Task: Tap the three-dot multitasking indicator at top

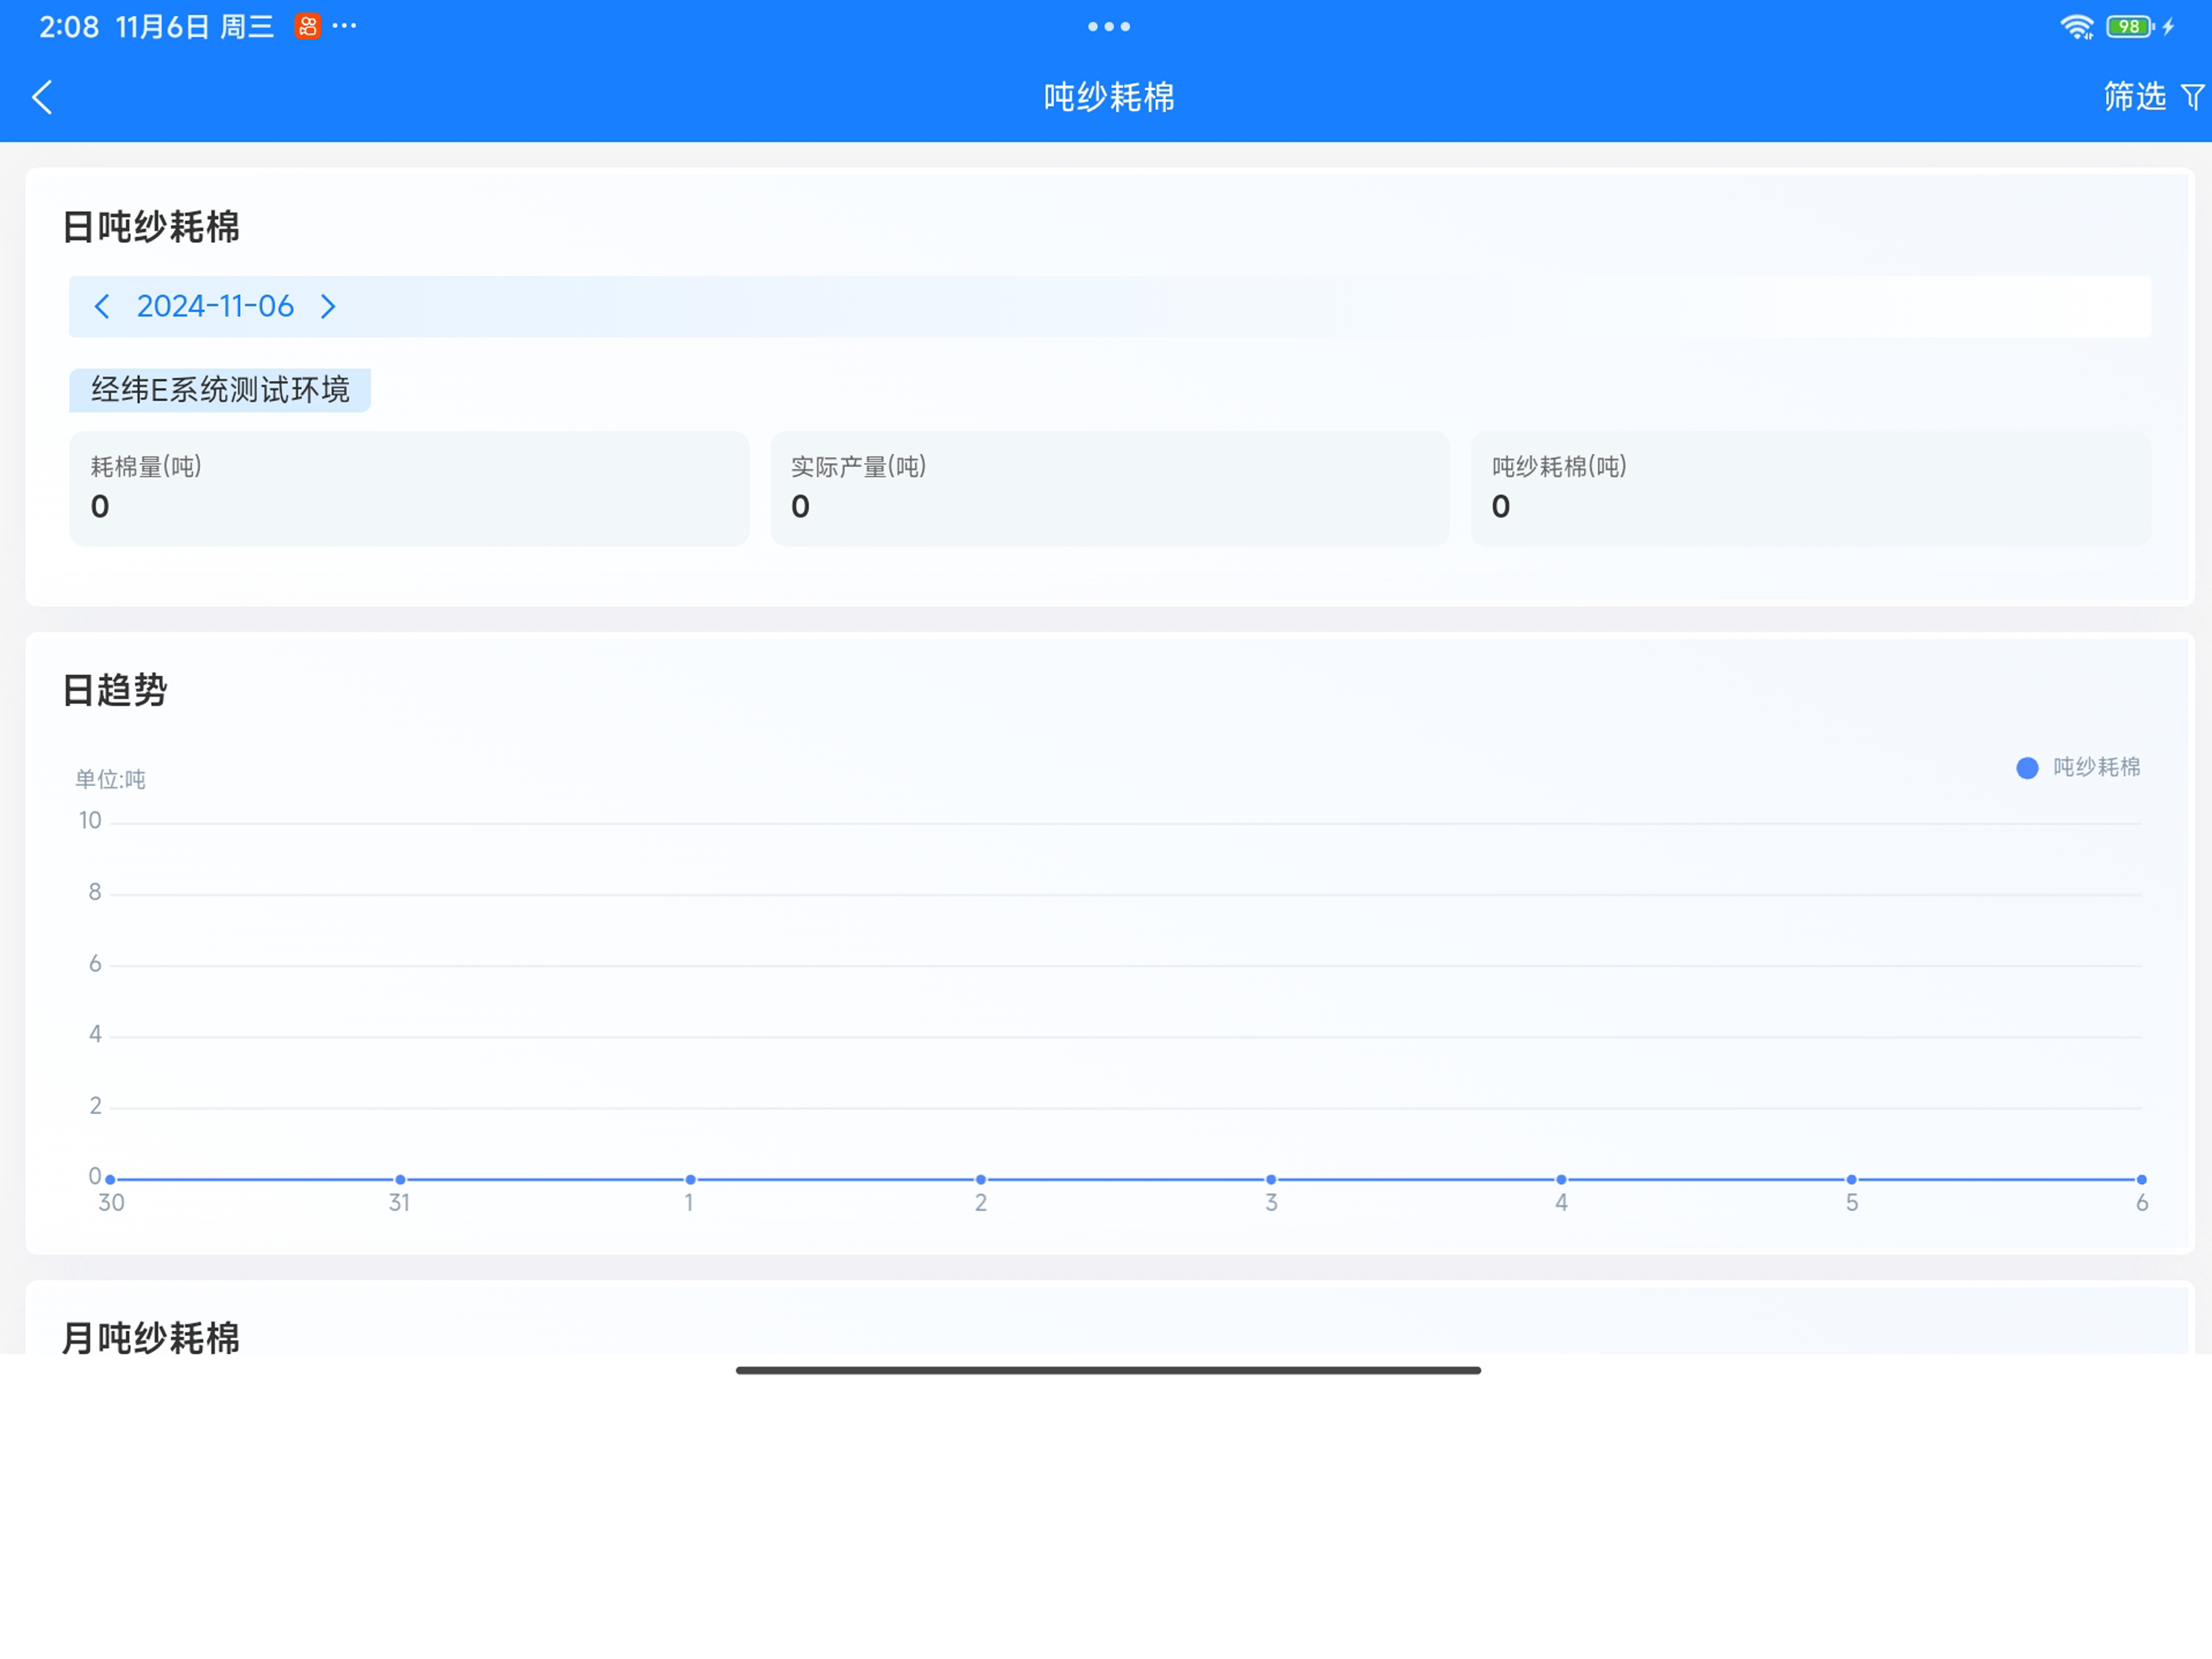Action: pyautogui.click(x=1109, y=27)
